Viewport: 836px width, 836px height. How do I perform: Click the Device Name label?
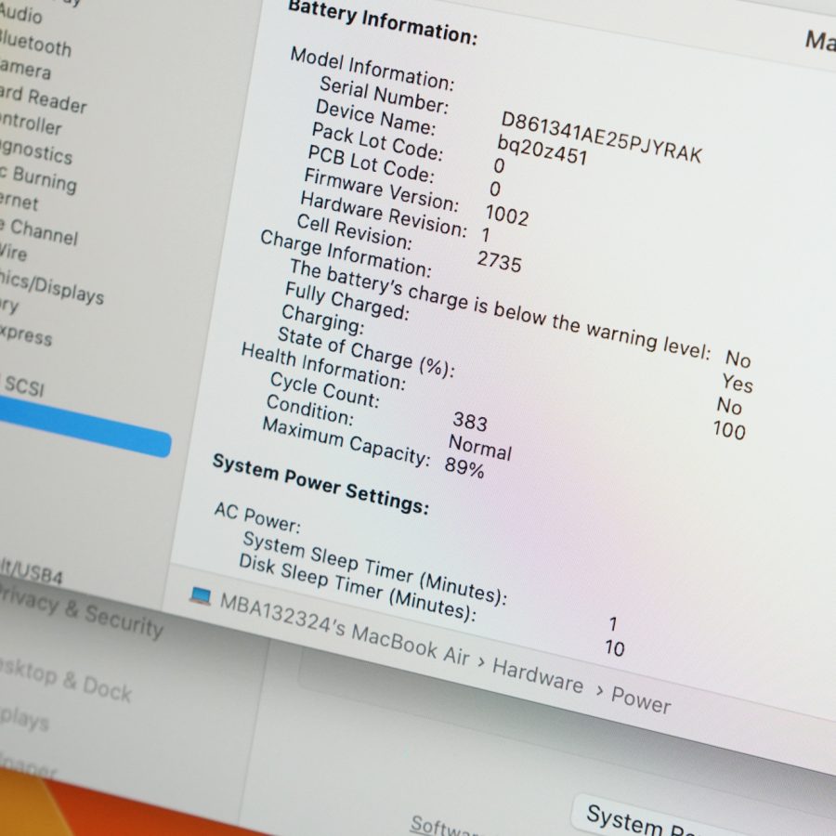(x=376, y=117)
